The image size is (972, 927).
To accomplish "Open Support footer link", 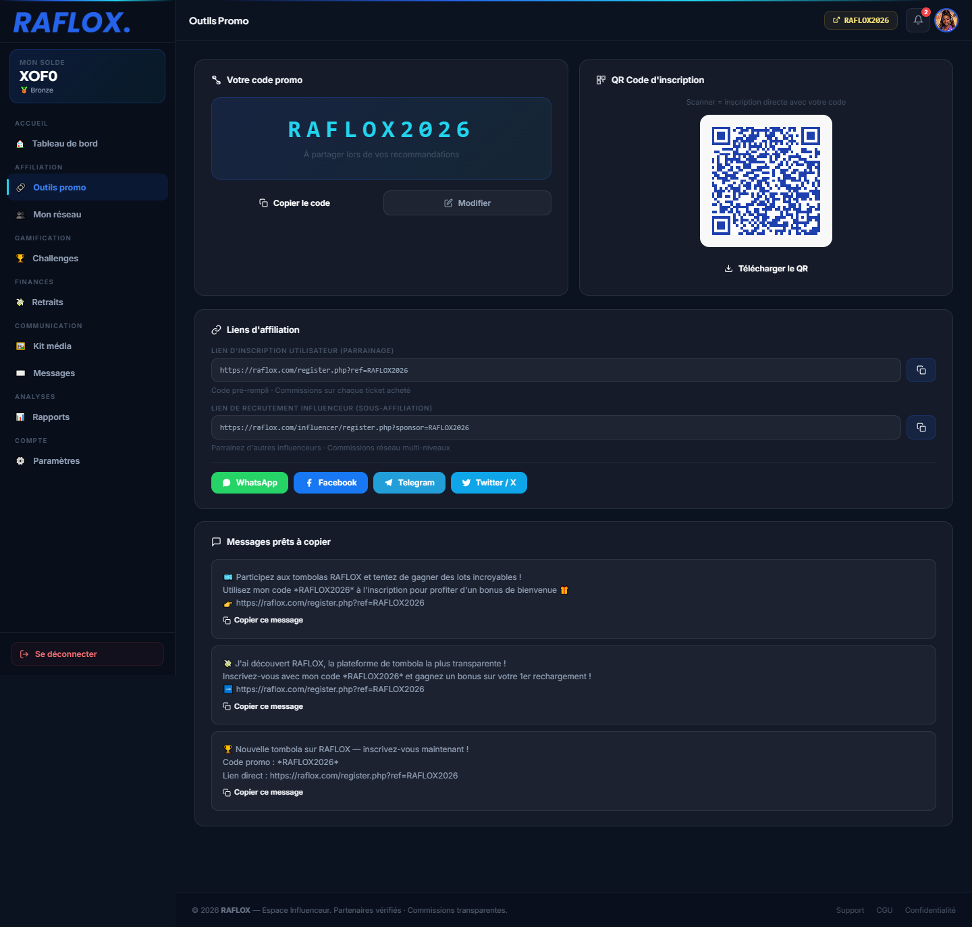I will (x=850, y=911).
